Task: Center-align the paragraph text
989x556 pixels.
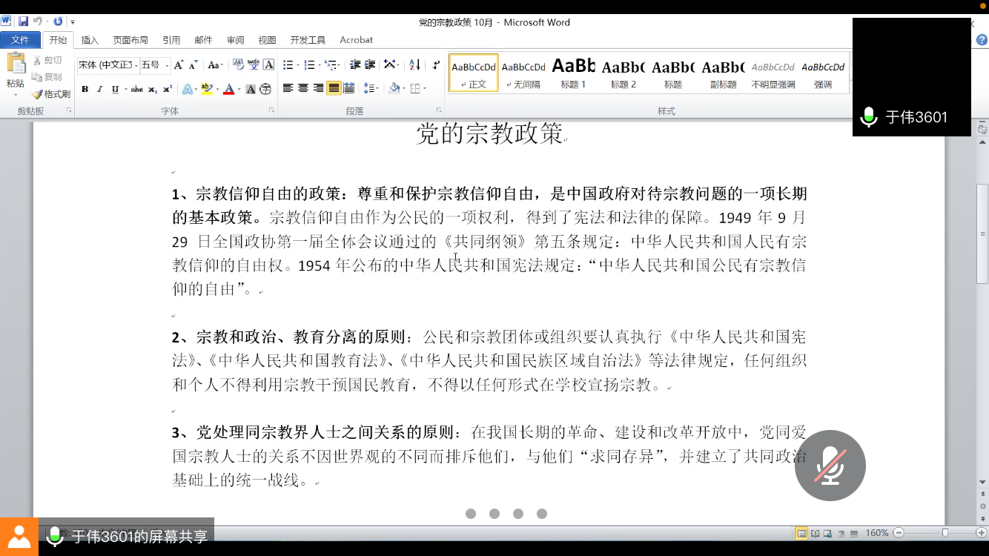Action: tap(303, 89)
